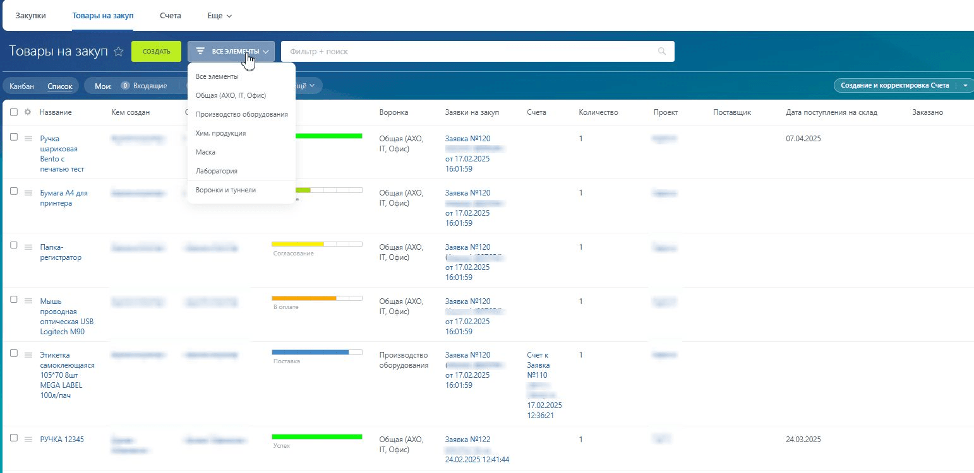
Task: Choose Хим. продукция from funnel list
Action: coord(220,134)
